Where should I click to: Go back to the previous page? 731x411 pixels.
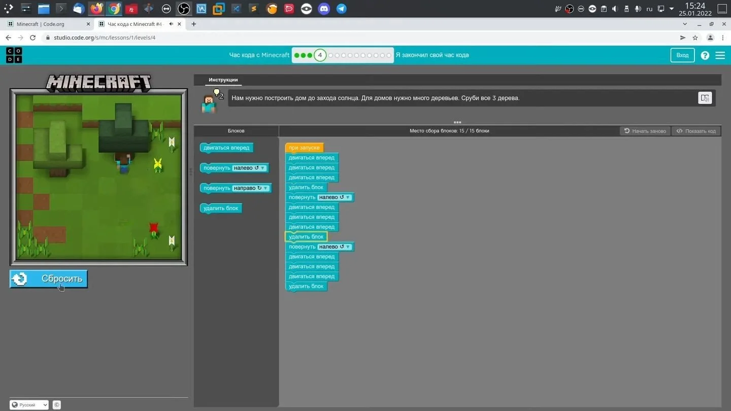(8, 38)
